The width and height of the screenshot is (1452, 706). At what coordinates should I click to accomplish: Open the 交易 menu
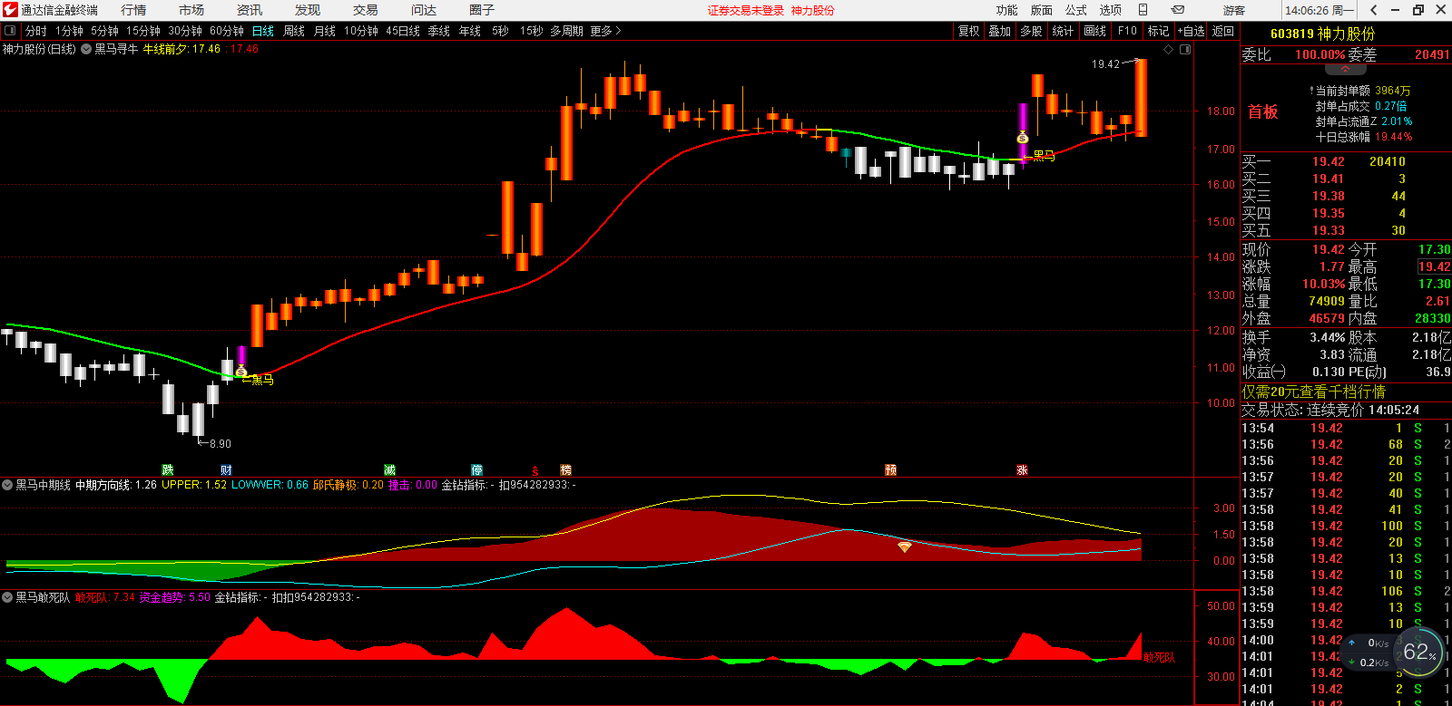(366, 10)
